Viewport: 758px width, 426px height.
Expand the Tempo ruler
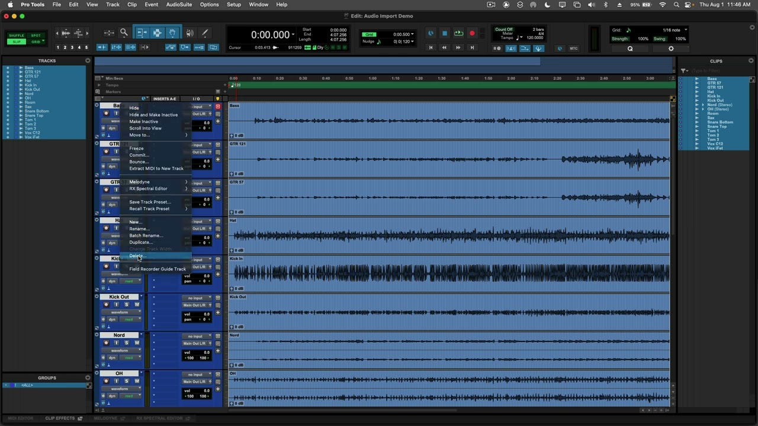[x=99, y=85]
